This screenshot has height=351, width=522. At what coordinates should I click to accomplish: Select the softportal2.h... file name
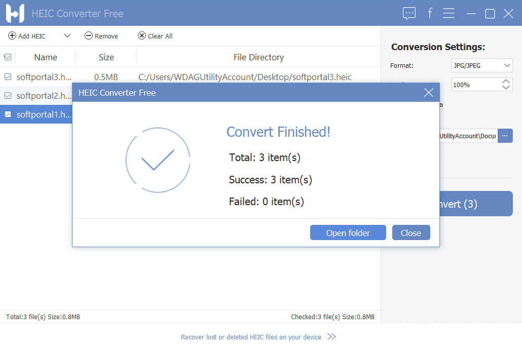coord(44,96)
